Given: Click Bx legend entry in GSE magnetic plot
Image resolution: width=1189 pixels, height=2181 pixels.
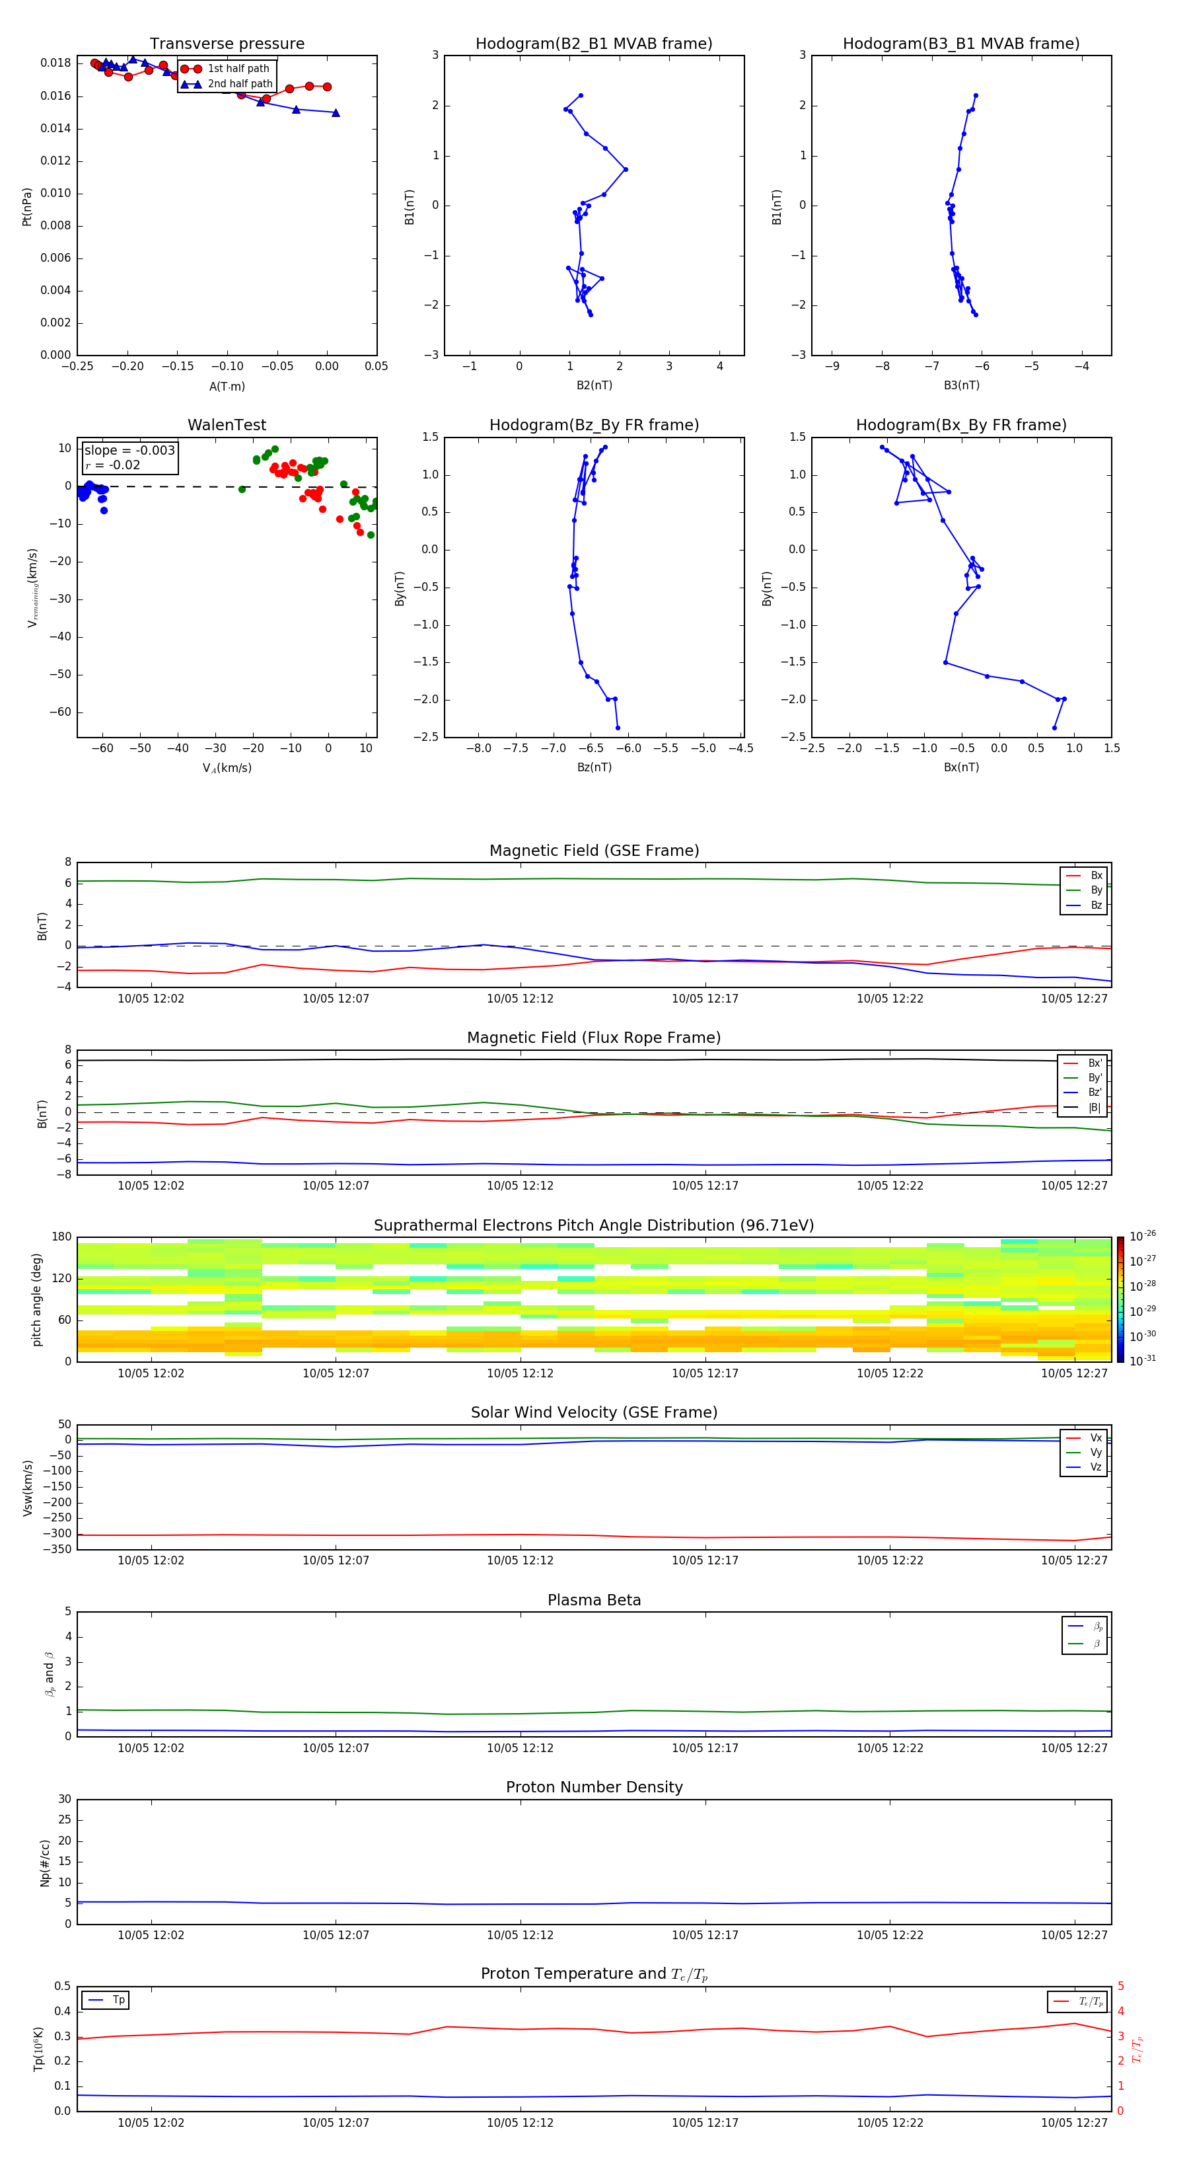Looking at the screenshot, I should coord(1084,876).
